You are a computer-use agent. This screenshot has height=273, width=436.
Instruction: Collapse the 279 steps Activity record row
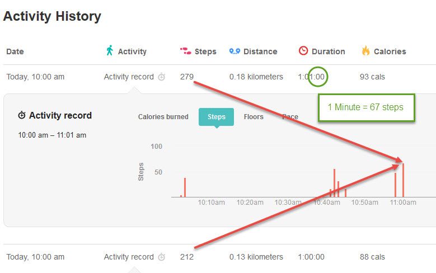point(219,77)
